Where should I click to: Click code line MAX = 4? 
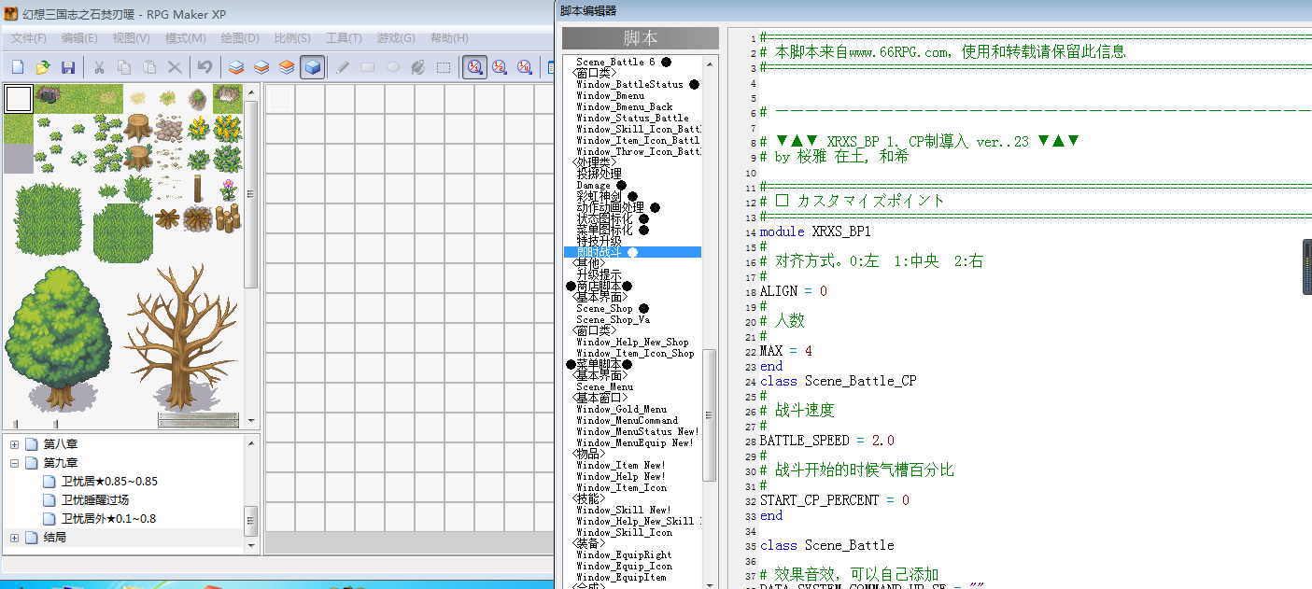pyautogui.click(x=785, y=351)
